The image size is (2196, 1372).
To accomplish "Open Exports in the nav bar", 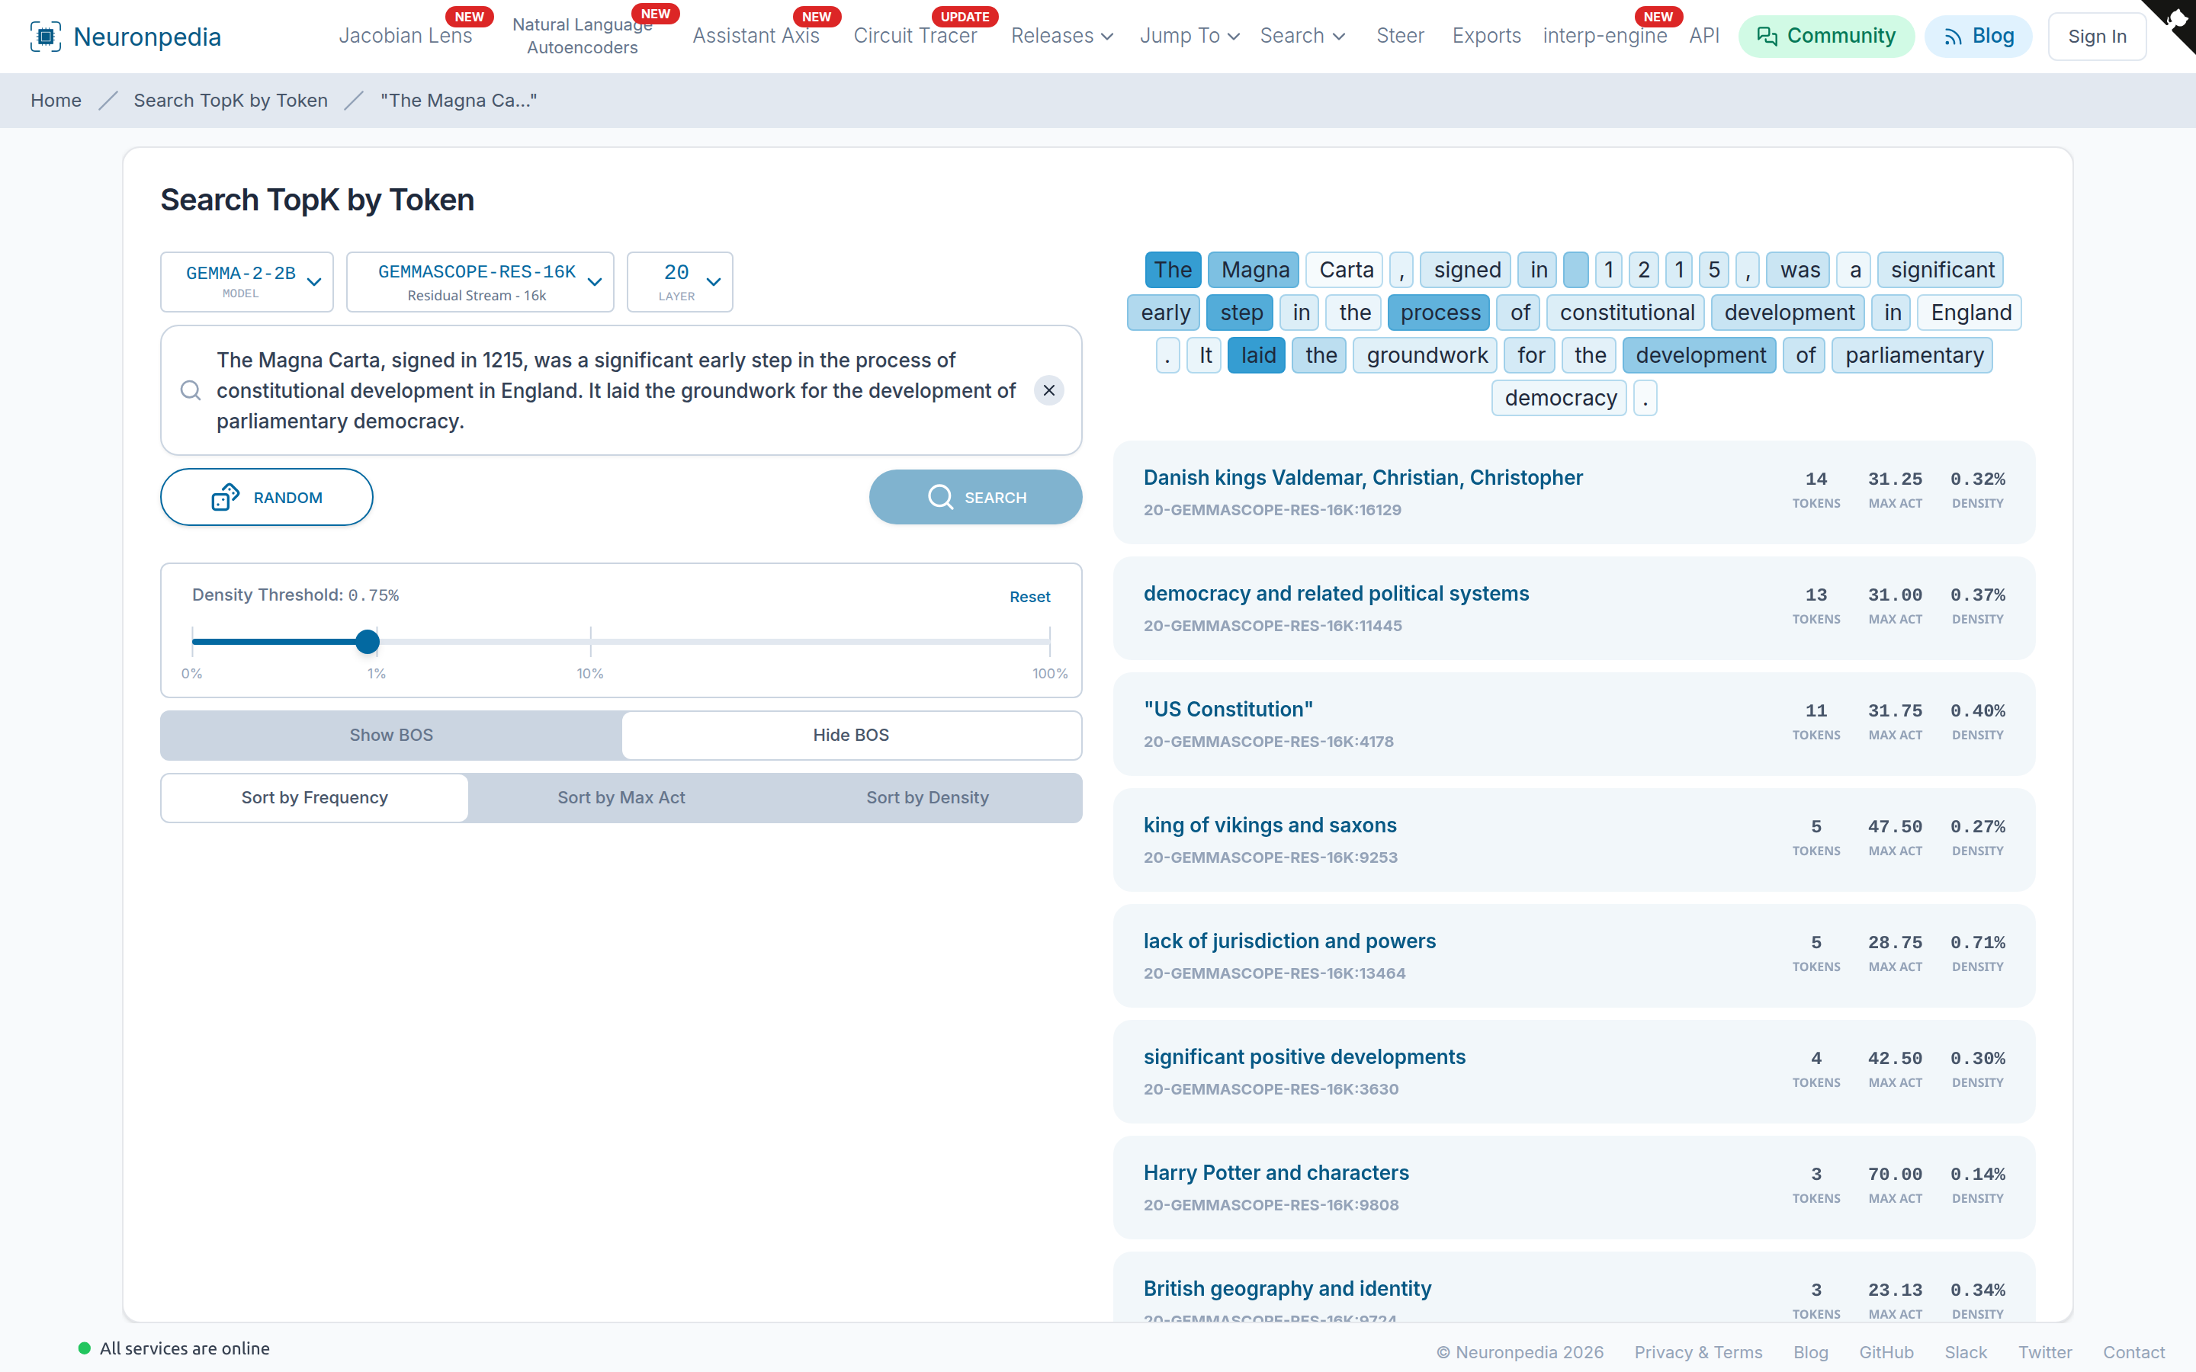I will tap(1486, 37).
